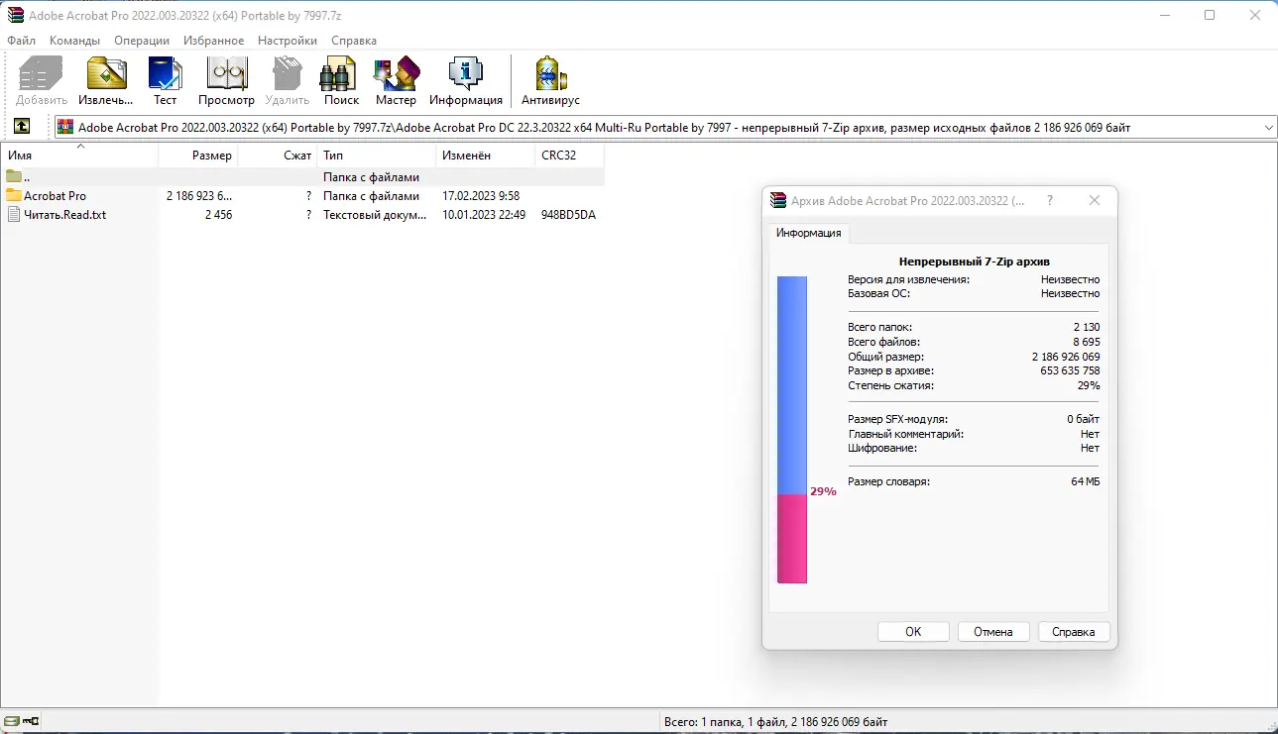
Task: Open the Просмотр viewer icon
Action: pyautogui.click(x=226, y=79)
